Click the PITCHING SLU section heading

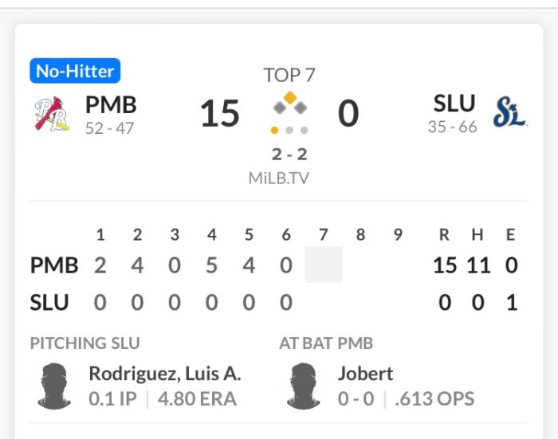pyautogui.click(x=85, y=343)
